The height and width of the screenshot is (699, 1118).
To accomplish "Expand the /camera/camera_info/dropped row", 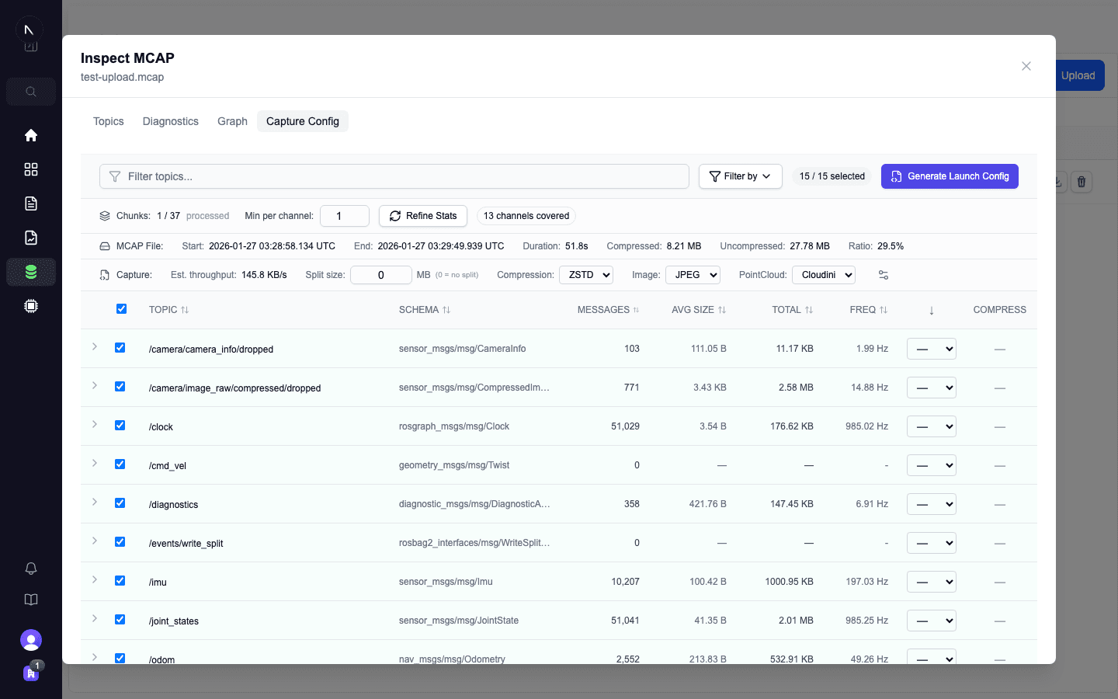I will tap(95, 346).
